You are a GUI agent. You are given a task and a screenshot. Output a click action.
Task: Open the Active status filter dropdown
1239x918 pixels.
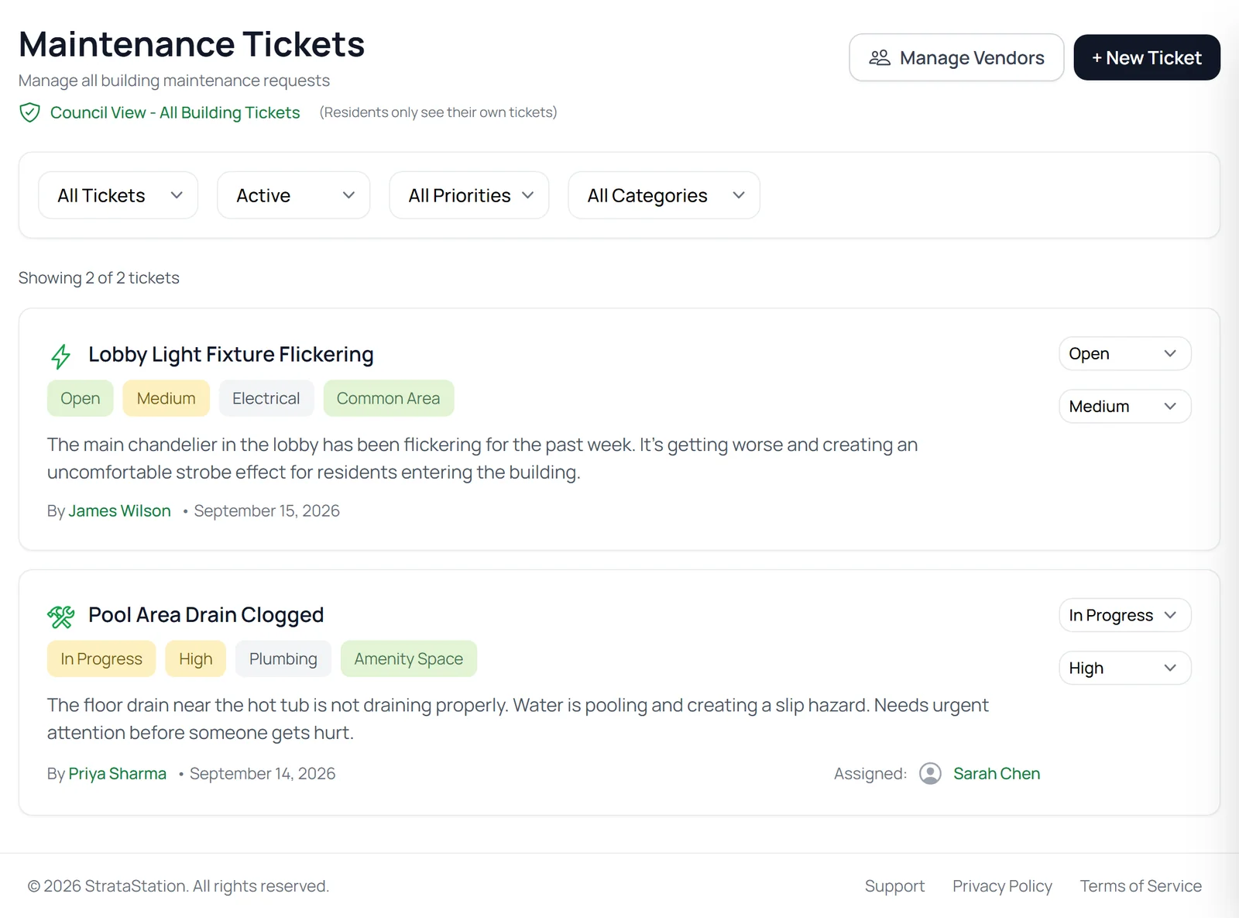click(x=293, y=195)
